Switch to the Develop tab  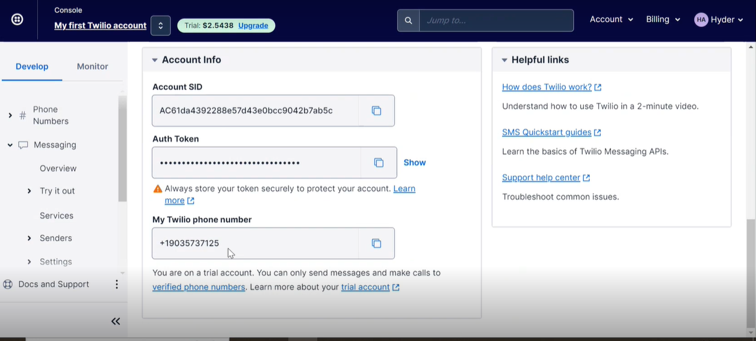click(32, 67)
